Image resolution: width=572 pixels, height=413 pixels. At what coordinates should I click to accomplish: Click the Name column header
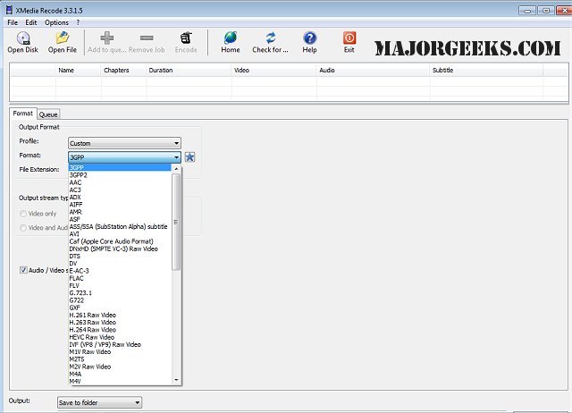(79, 71)
